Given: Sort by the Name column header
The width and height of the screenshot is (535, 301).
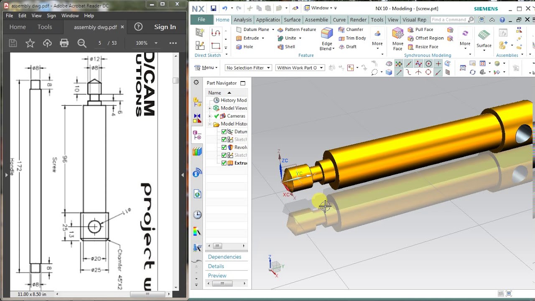Looking at the screenshot, I should click(x=227, y=93).
